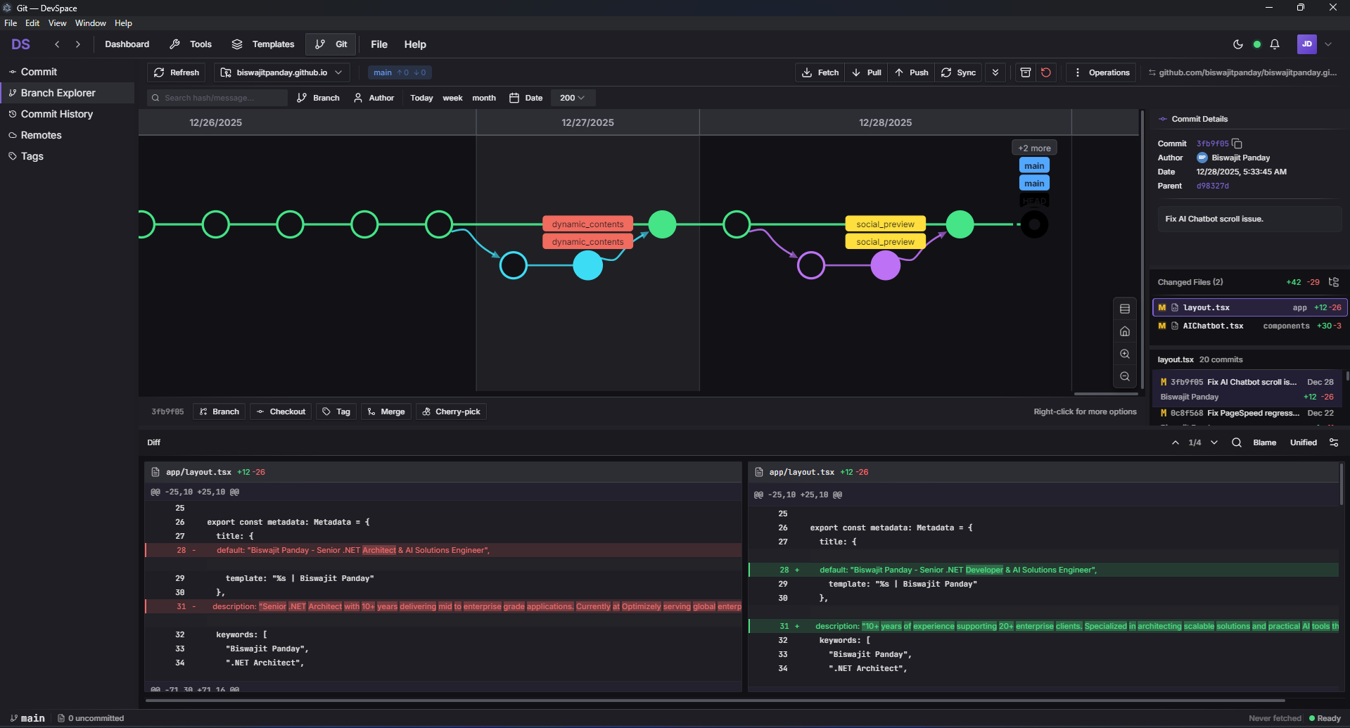The image size is (1350, 728).
Task: Select the cyan filled commit node
Action: [588, 265]
